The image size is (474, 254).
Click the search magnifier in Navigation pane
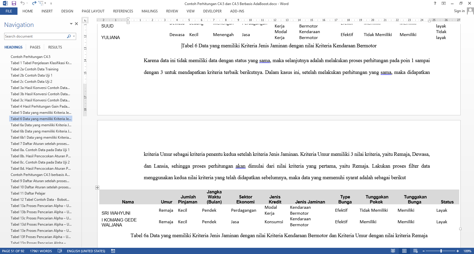[69, 36]
